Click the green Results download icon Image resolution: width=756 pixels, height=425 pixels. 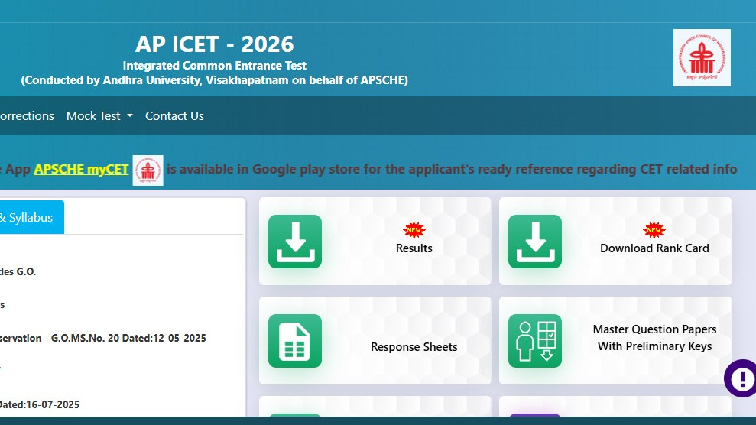295,242
